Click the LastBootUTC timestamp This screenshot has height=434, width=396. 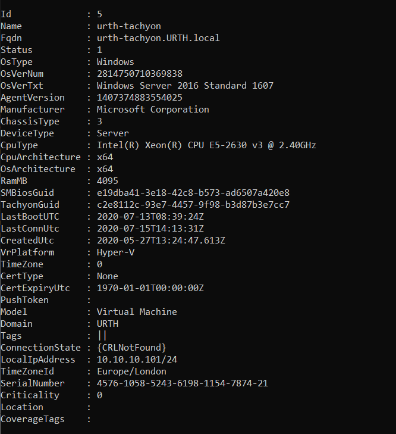click(x=150, y=217)
